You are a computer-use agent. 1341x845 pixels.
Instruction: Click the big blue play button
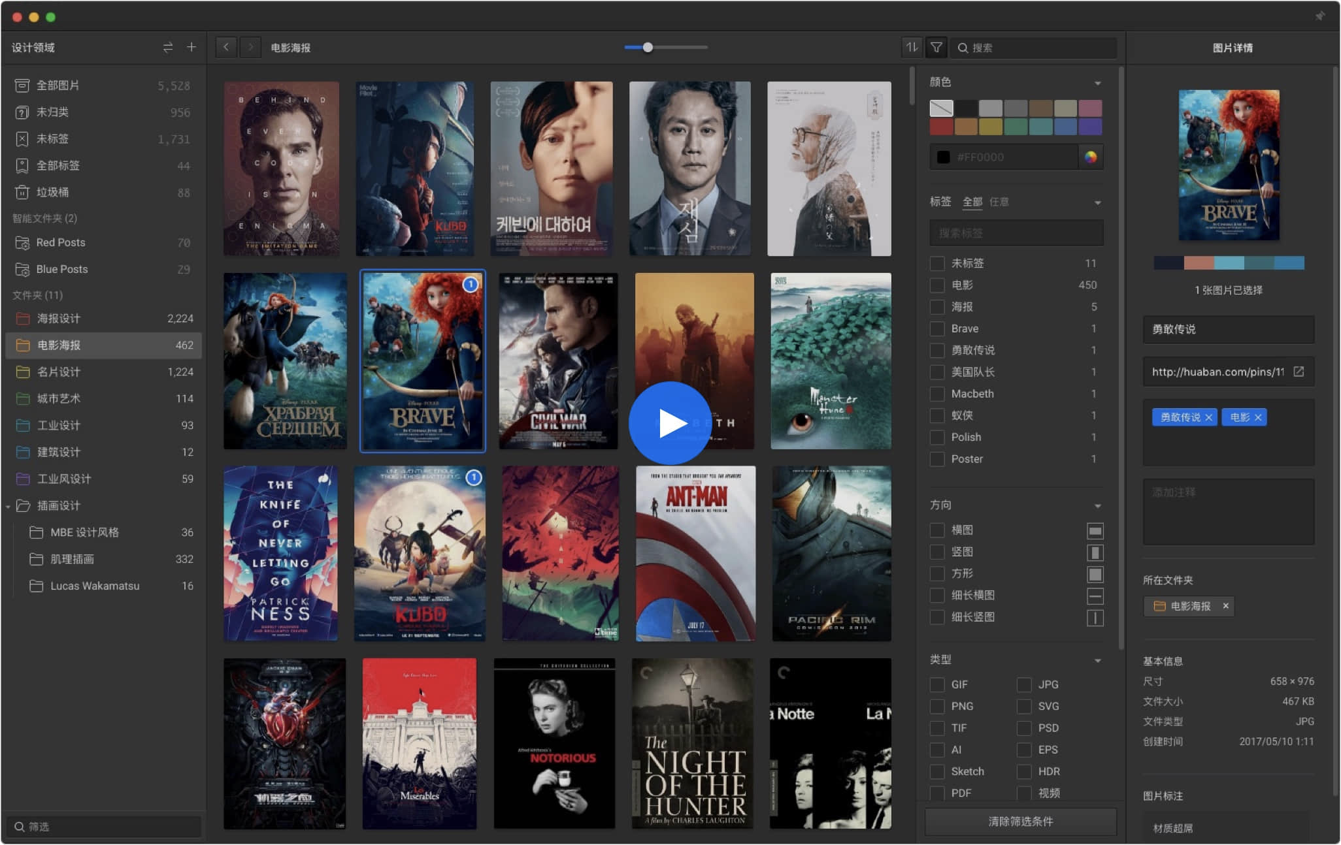(670, 423)
